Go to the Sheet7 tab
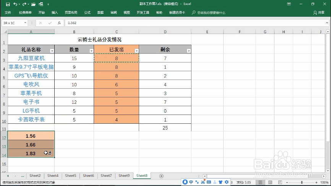The image size is (331, 186). [106, 175]
